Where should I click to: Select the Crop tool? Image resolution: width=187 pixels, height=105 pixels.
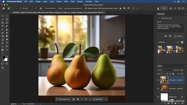pos(2,23)
